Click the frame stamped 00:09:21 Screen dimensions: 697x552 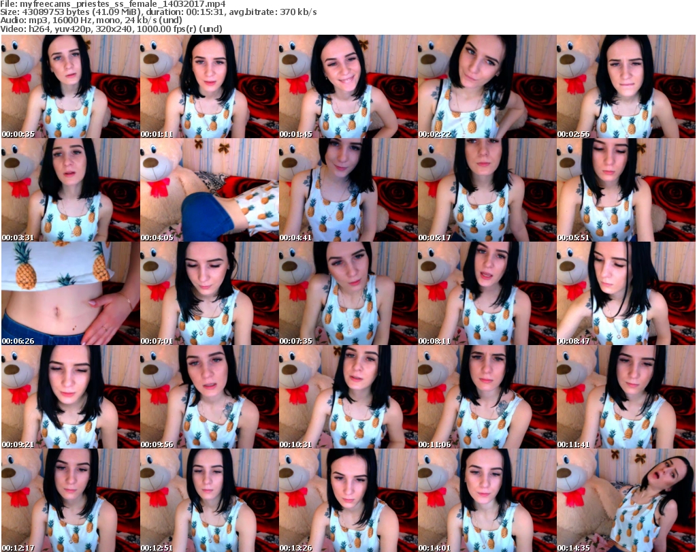click(70, 397)
